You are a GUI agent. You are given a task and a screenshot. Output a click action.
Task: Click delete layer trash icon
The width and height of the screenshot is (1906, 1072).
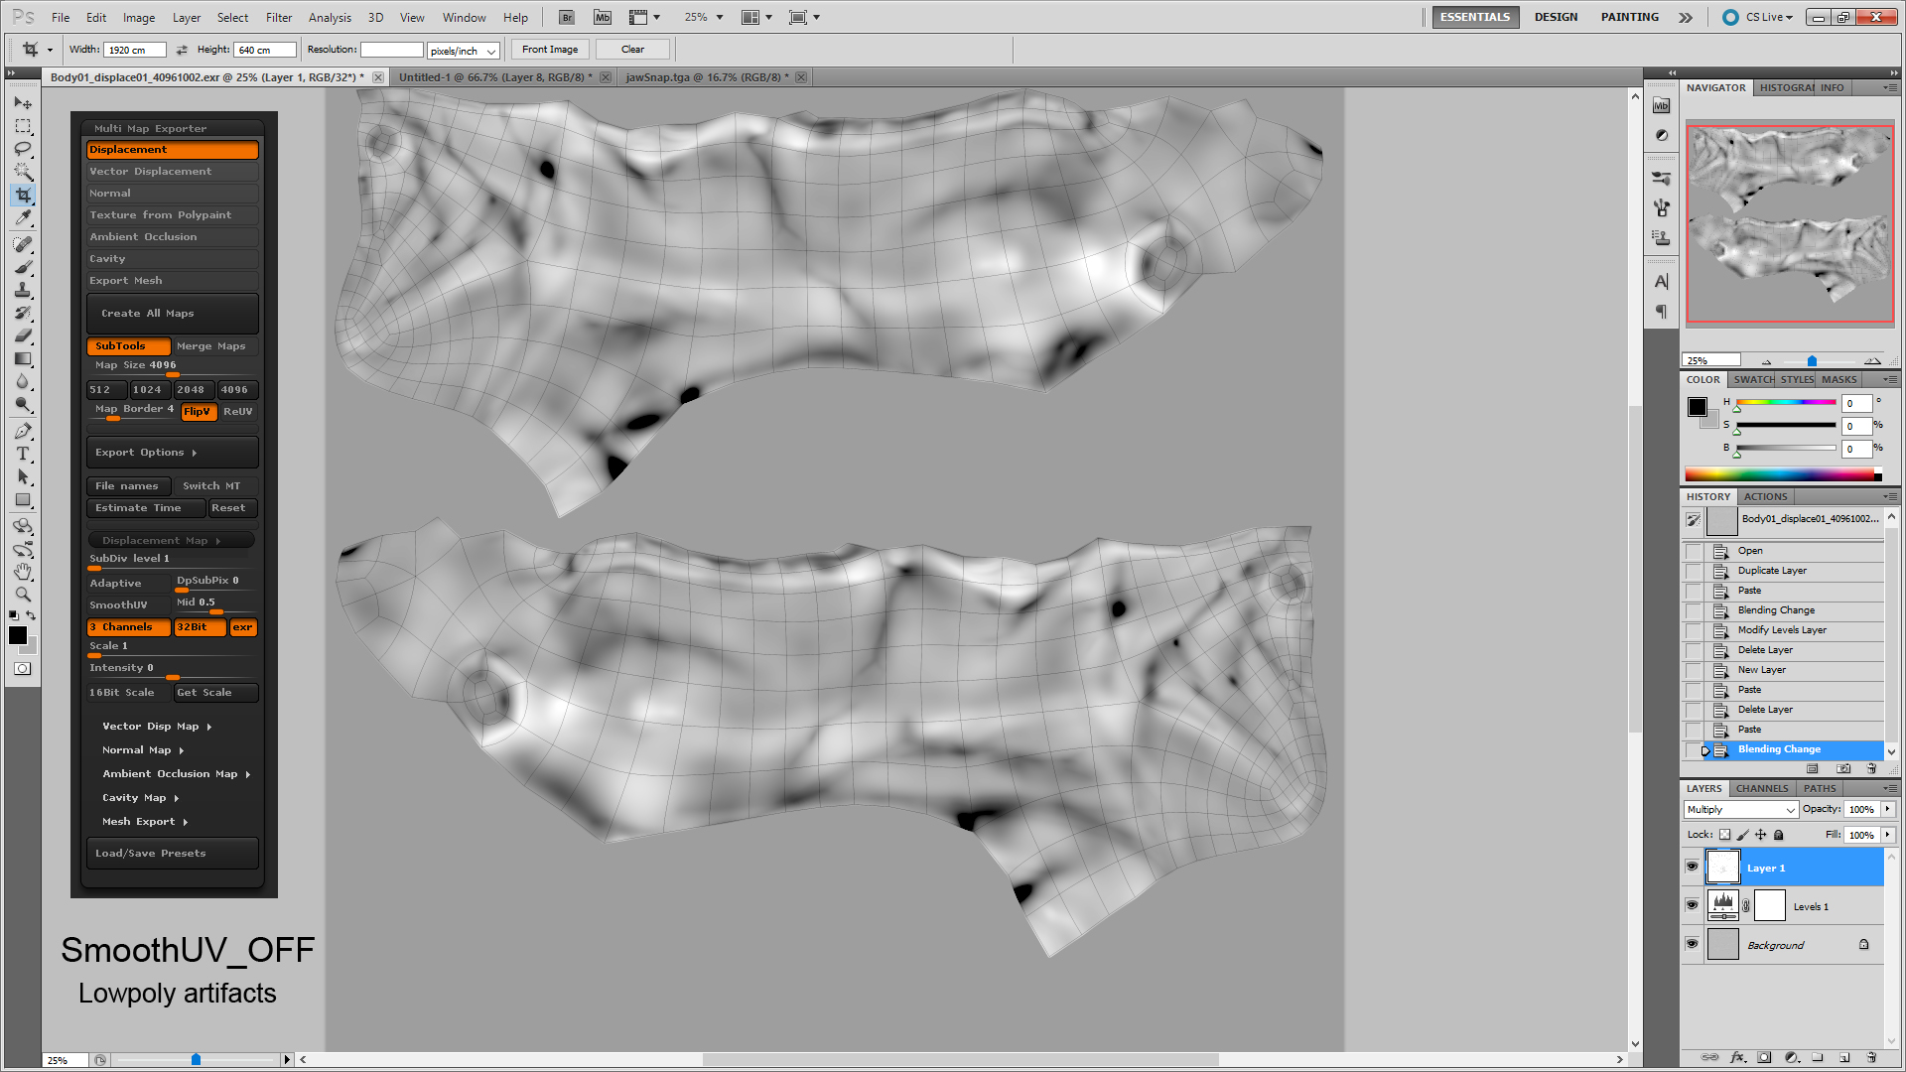[1871, 1057]
